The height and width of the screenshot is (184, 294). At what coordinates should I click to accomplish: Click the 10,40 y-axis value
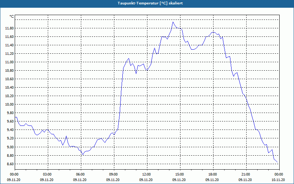coord(9,88)
